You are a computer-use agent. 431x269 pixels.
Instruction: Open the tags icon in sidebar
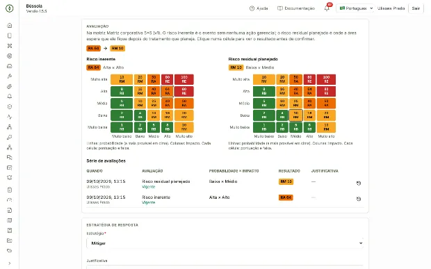pos(9,251)
